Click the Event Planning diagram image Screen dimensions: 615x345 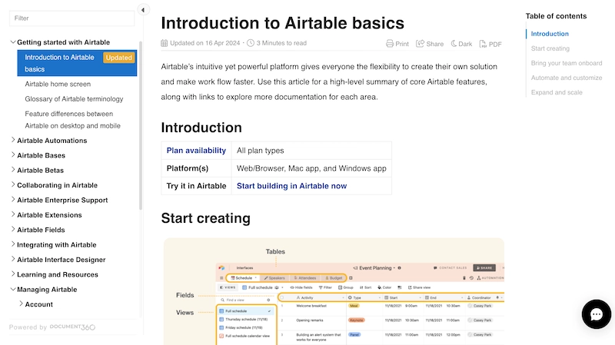[334, 291]
